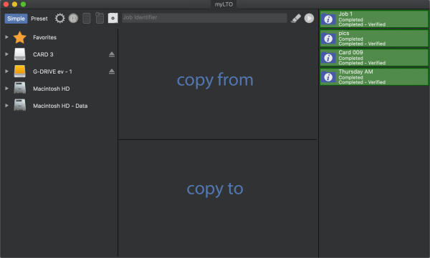Image resolution: width=430 pixels, height=258 pixels.
Task: Open info icon for Thursday AM job
Action: point(328,77)
